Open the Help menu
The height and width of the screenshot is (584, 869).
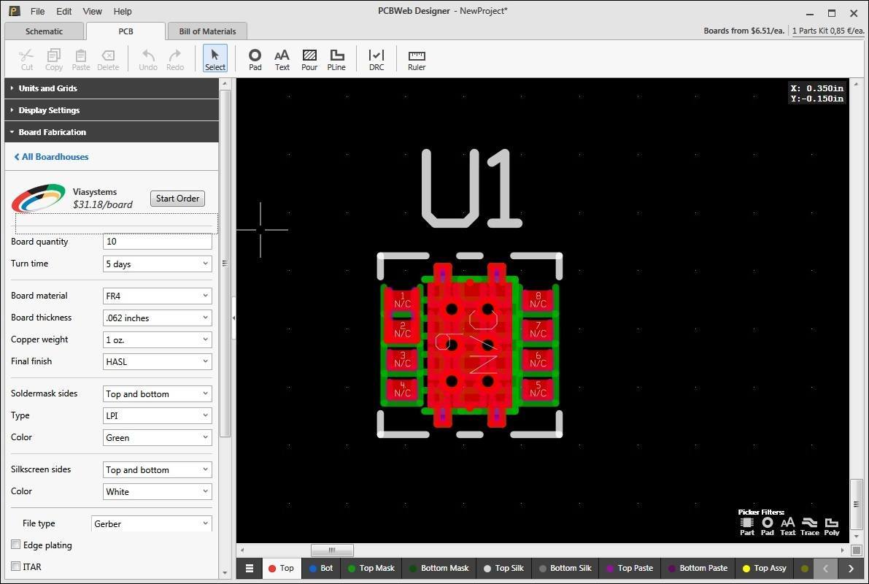pos(123,11)
